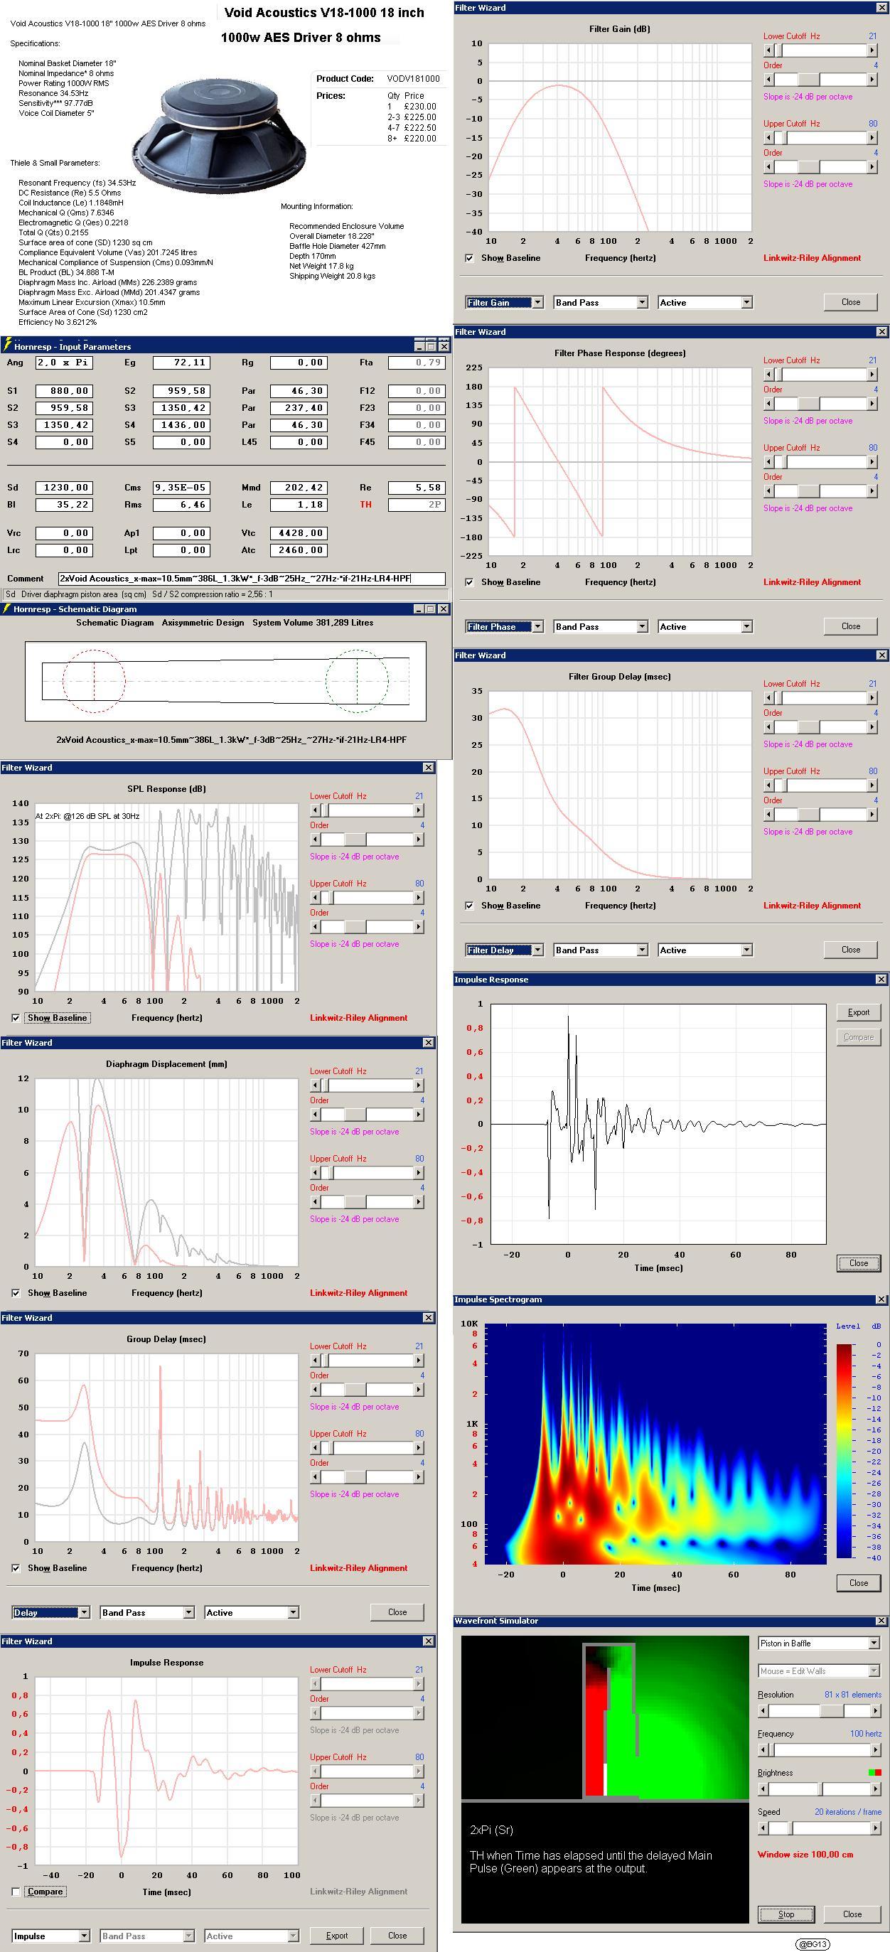Click Close in the Impulse Spectrogram window
The height and width of the screenshot is (1952, 890).
(x=859, y=1583)
